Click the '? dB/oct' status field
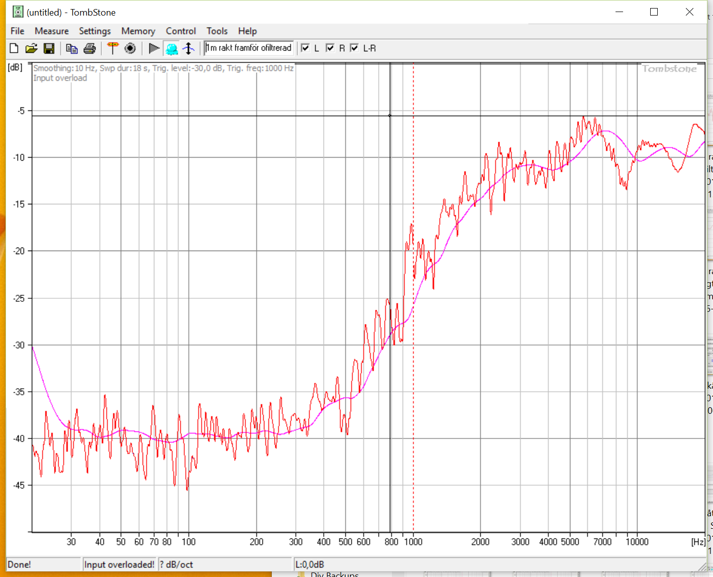This screenshot has height=577, width=713. pyautogui.click(x=176, y=564)
